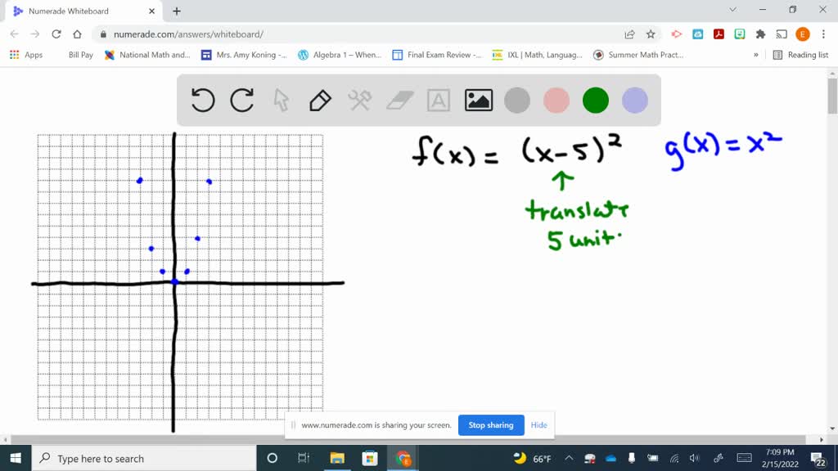The image size is (838, 471).
Task: Select the Pen drawing tool
Action: [x=318, y=100]
